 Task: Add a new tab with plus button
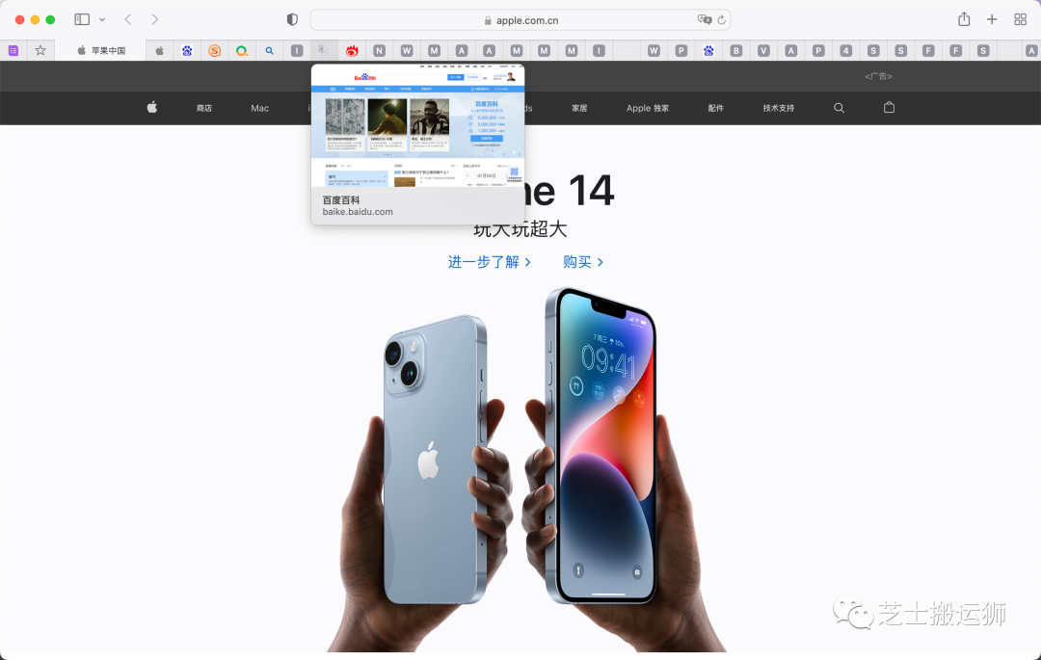pos(992,20)
